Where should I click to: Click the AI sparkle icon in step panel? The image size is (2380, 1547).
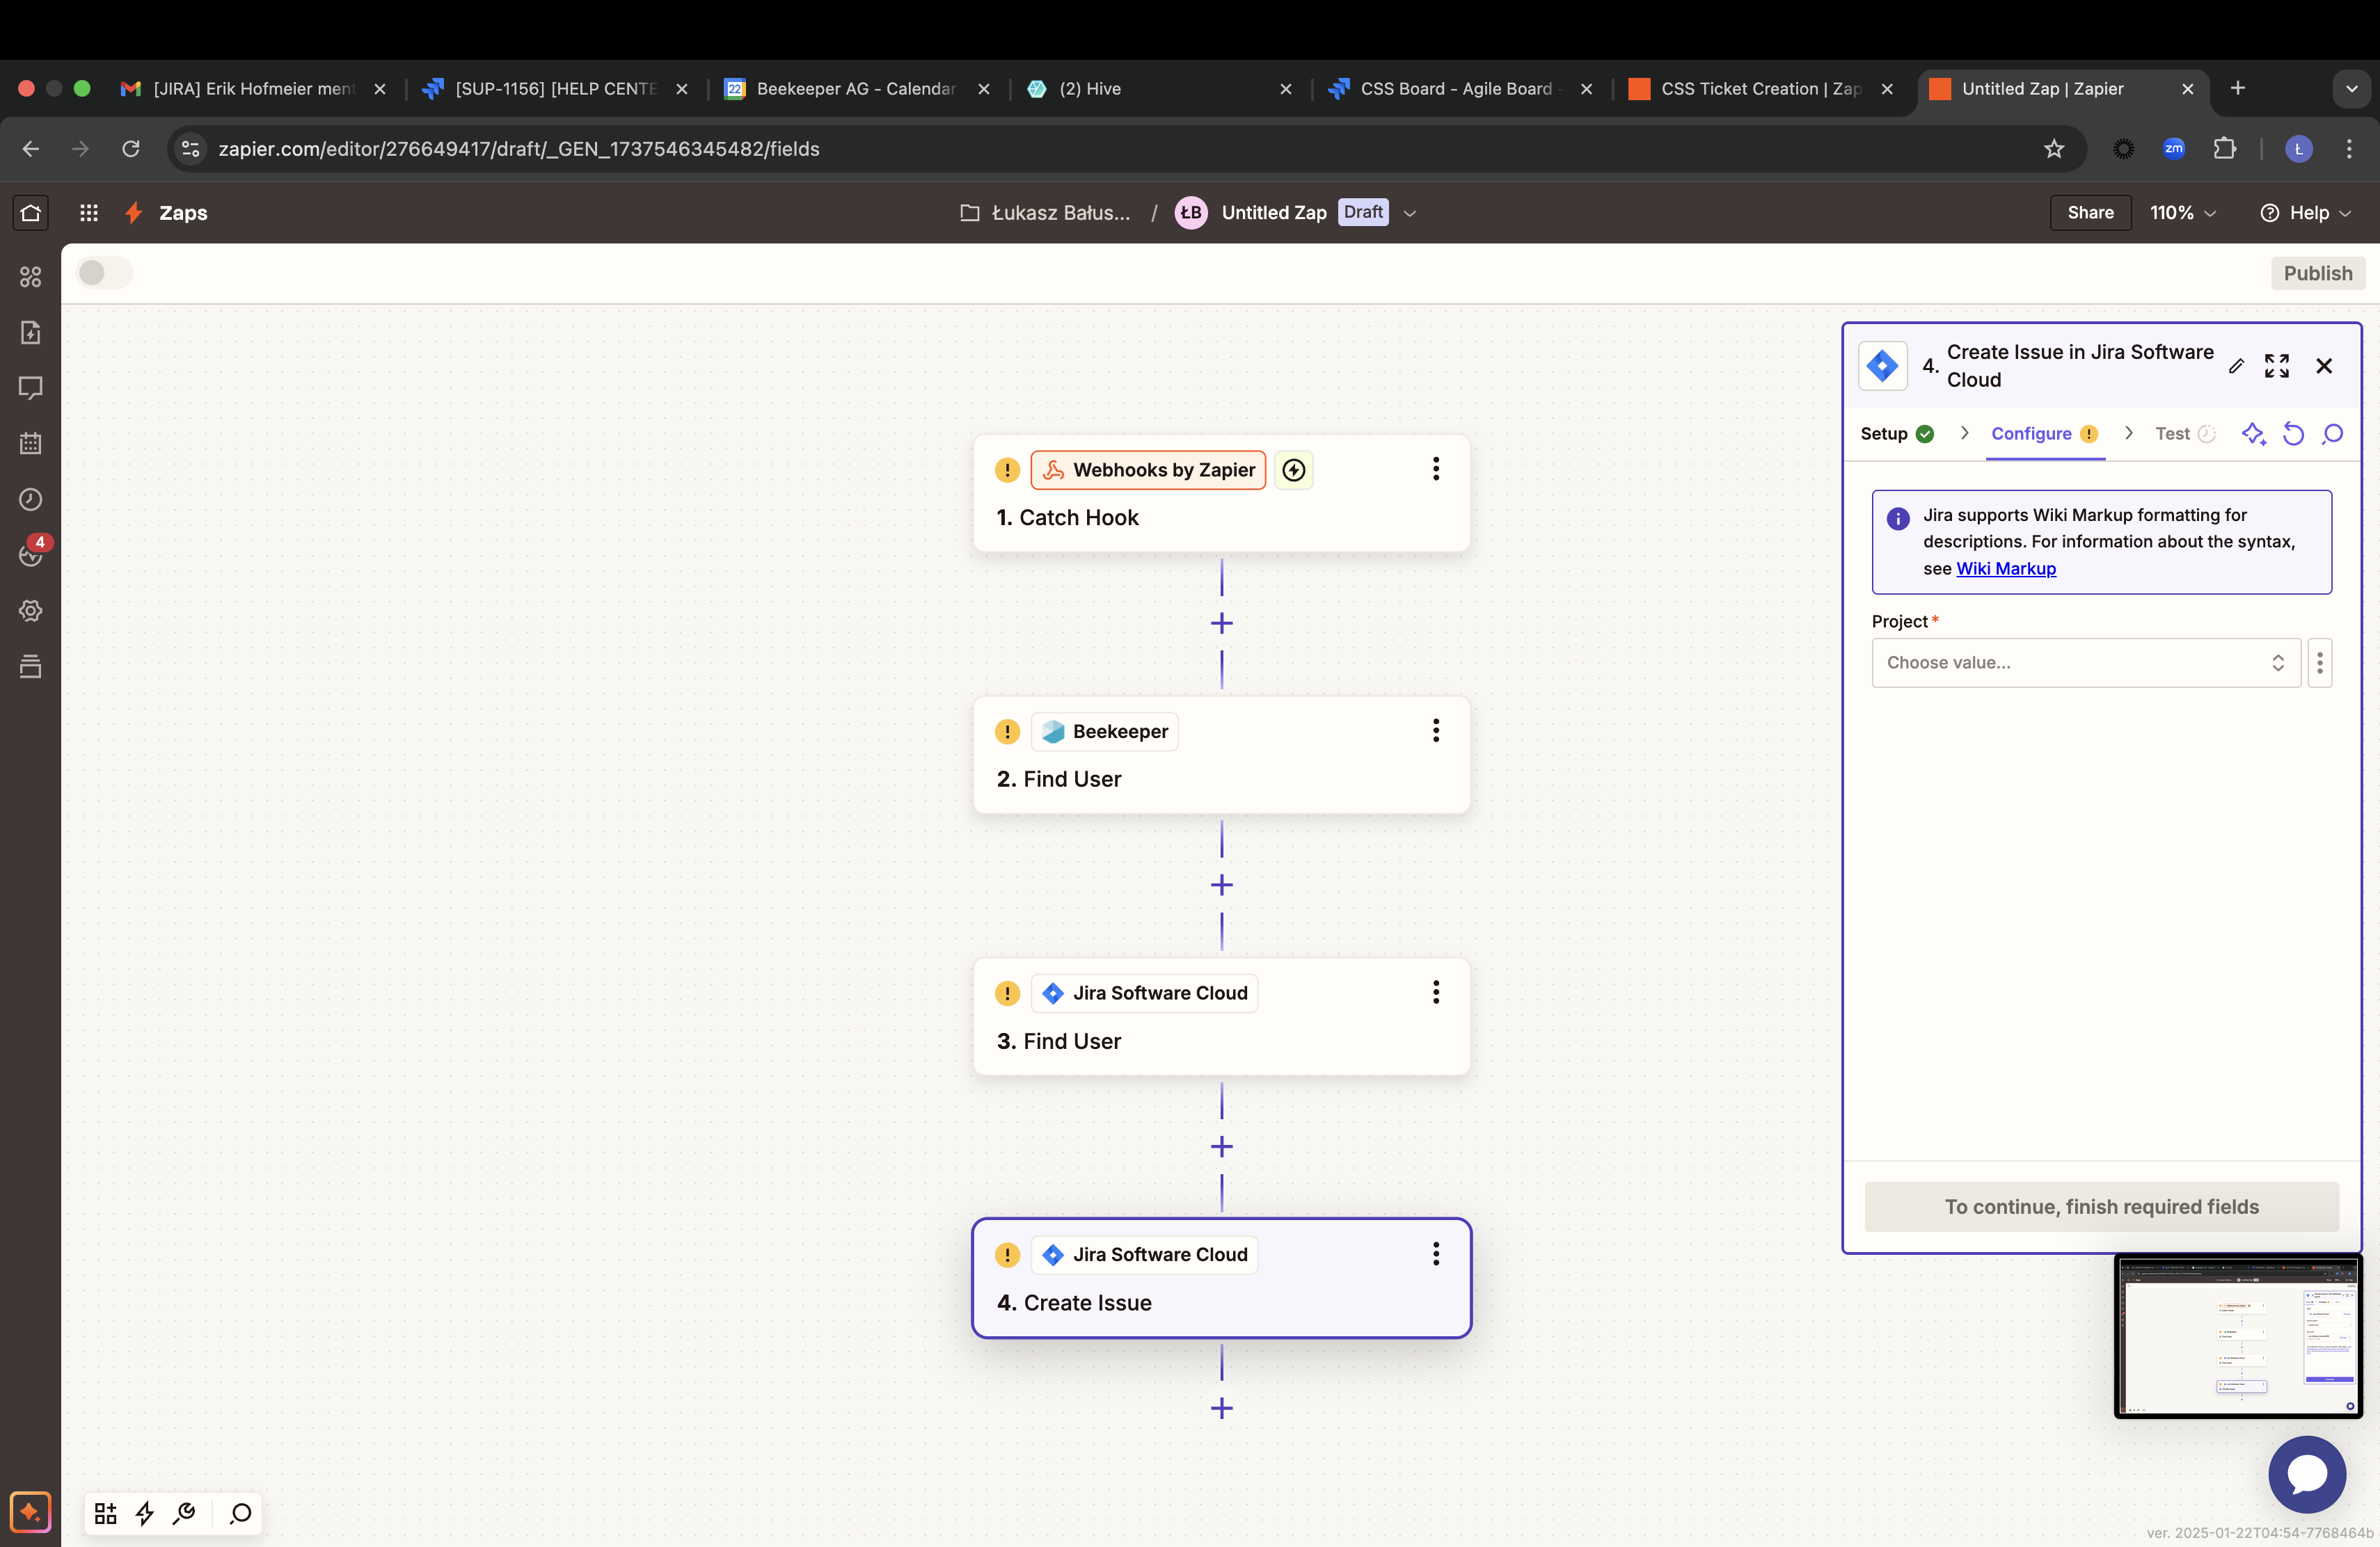point(2253,434)
